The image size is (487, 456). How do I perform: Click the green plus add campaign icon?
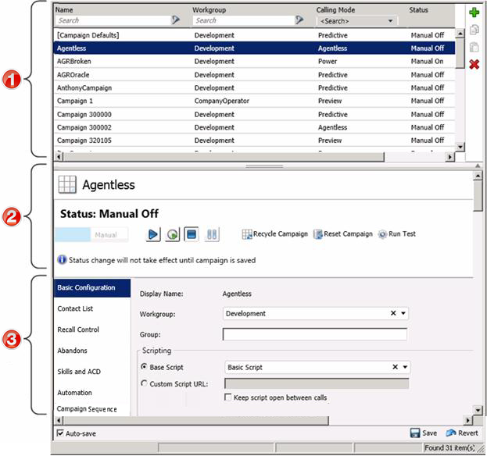(x=474, y=12)
